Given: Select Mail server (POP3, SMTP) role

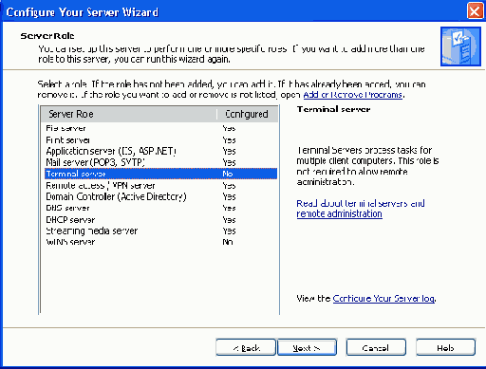Looking at the screenshot, I should 160,162.
